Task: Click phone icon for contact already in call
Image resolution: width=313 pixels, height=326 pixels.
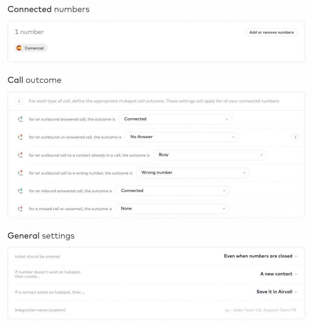Action: (x=20, y=155)
